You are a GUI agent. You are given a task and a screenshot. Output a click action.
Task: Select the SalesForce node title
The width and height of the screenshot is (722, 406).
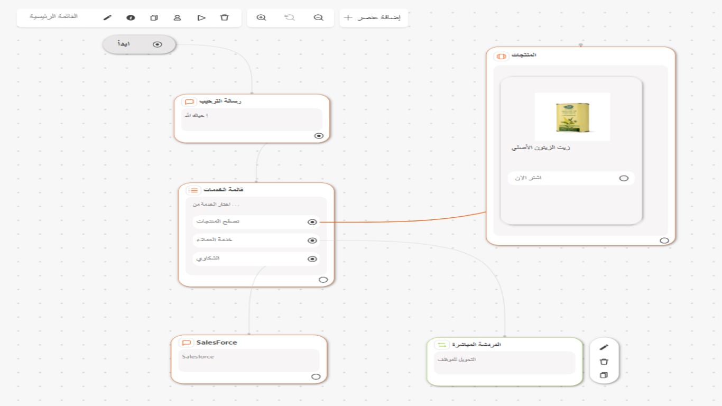216,343
